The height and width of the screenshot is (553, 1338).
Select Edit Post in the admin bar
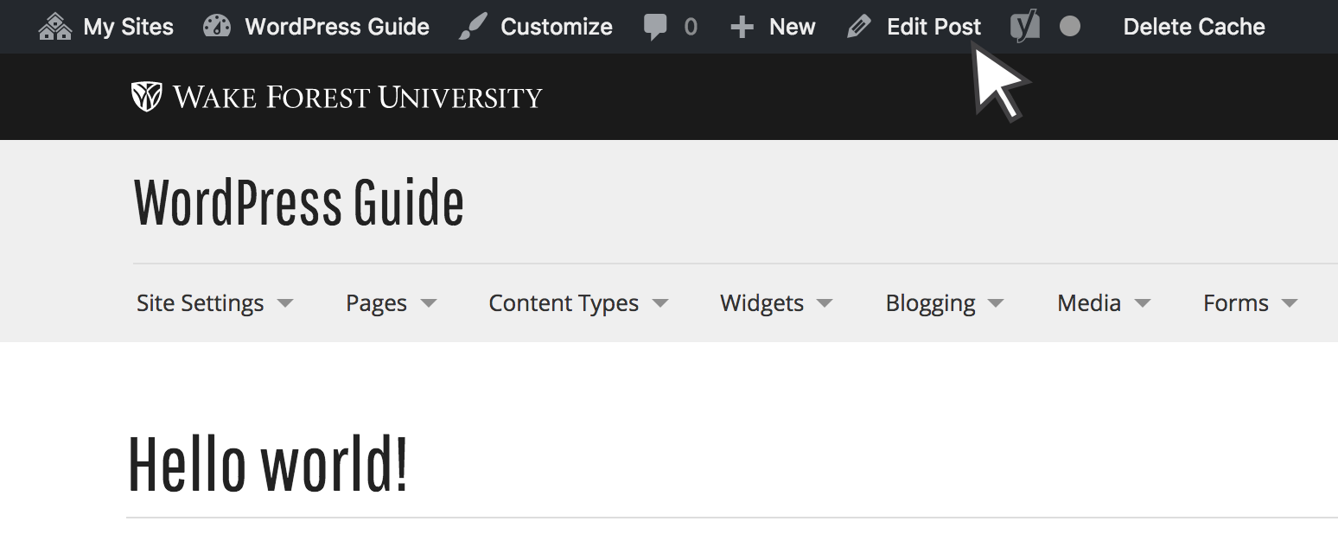click(x=934, y=27)
